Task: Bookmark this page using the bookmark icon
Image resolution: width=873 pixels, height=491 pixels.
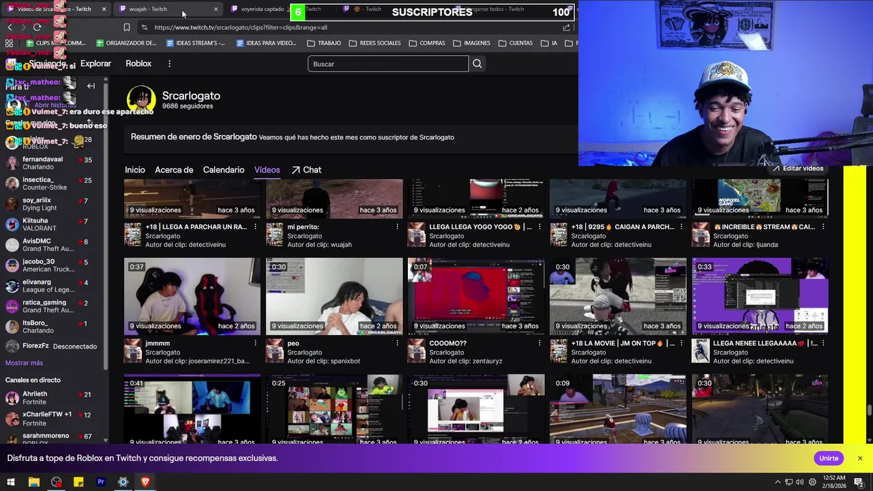Action: 127,27
